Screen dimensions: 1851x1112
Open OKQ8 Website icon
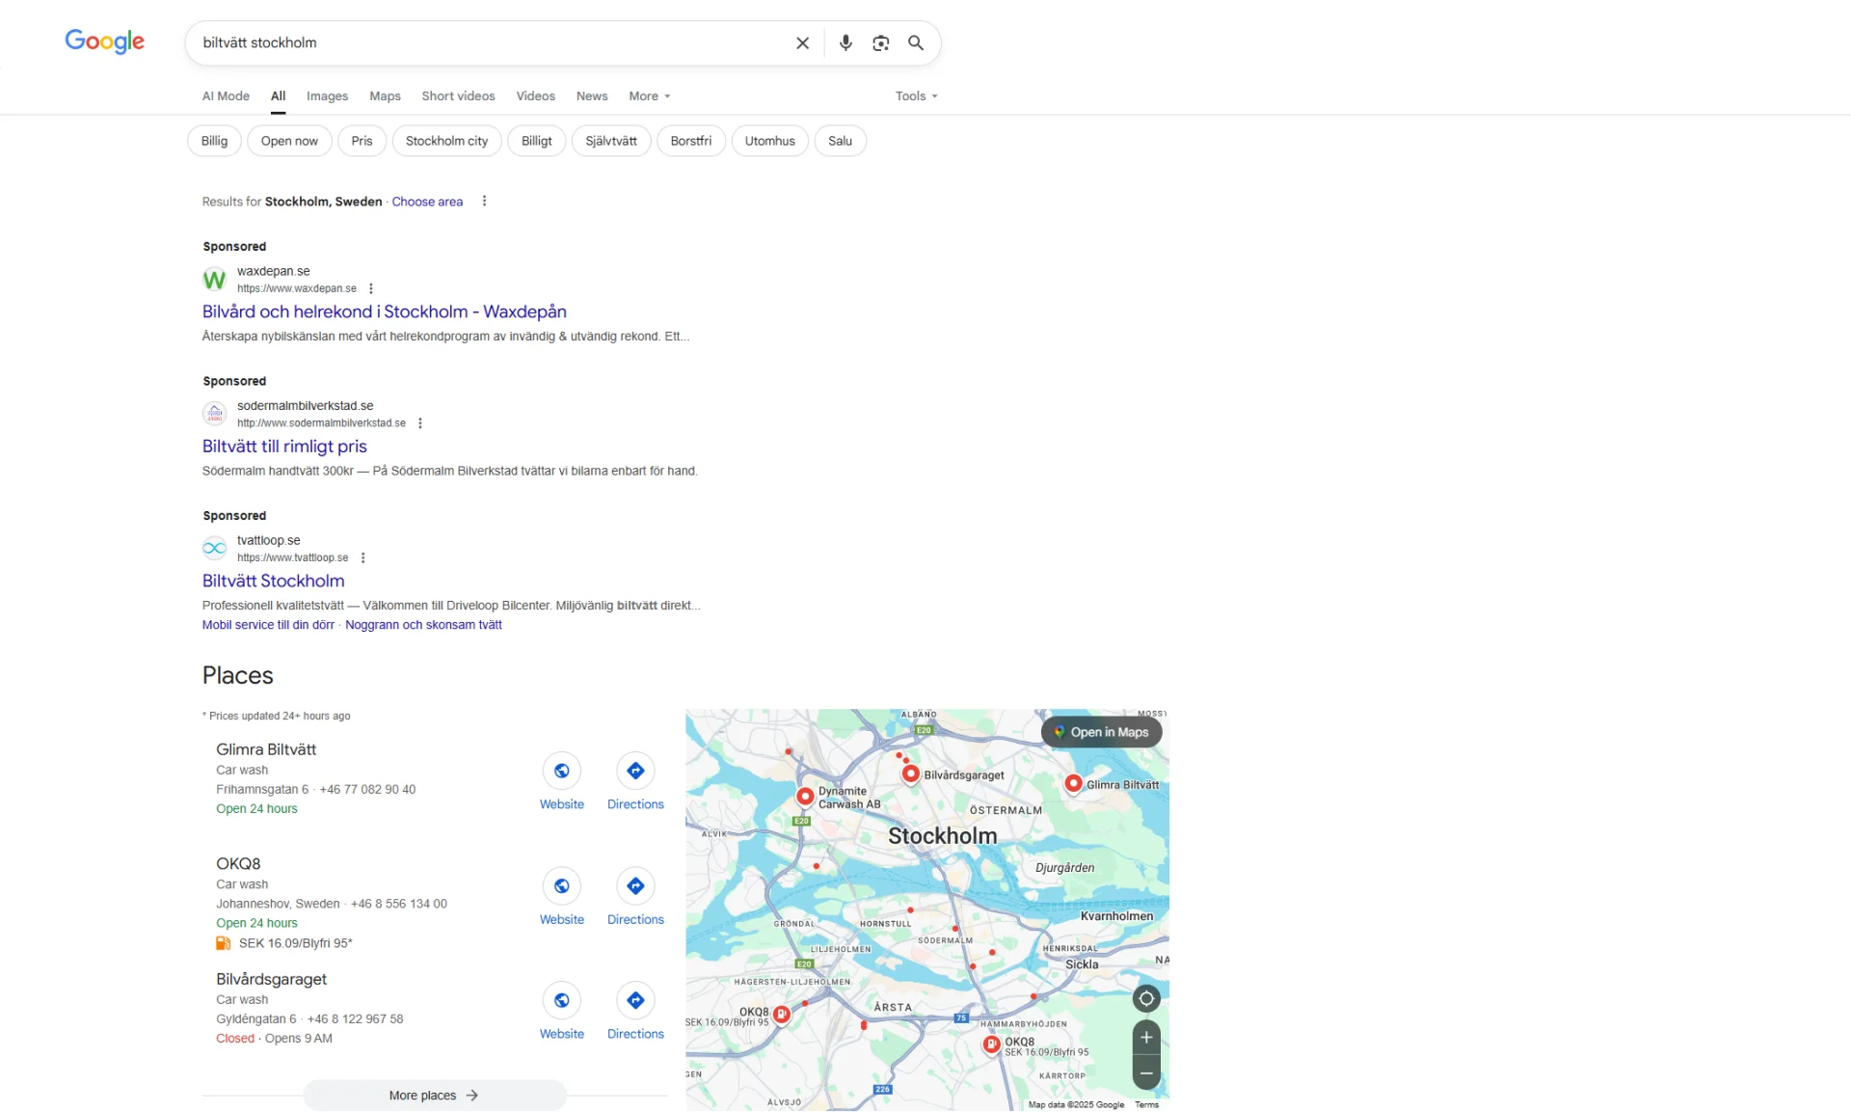(x=561, y=885)
